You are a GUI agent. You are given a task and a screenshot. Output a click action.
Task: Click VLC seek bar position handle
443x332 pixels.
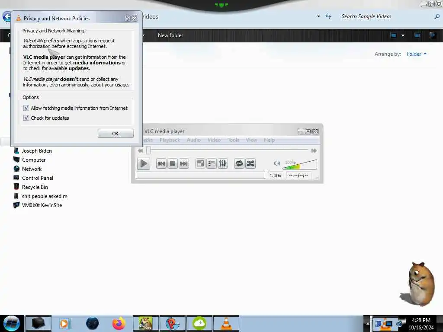click(x=148, y=150)
